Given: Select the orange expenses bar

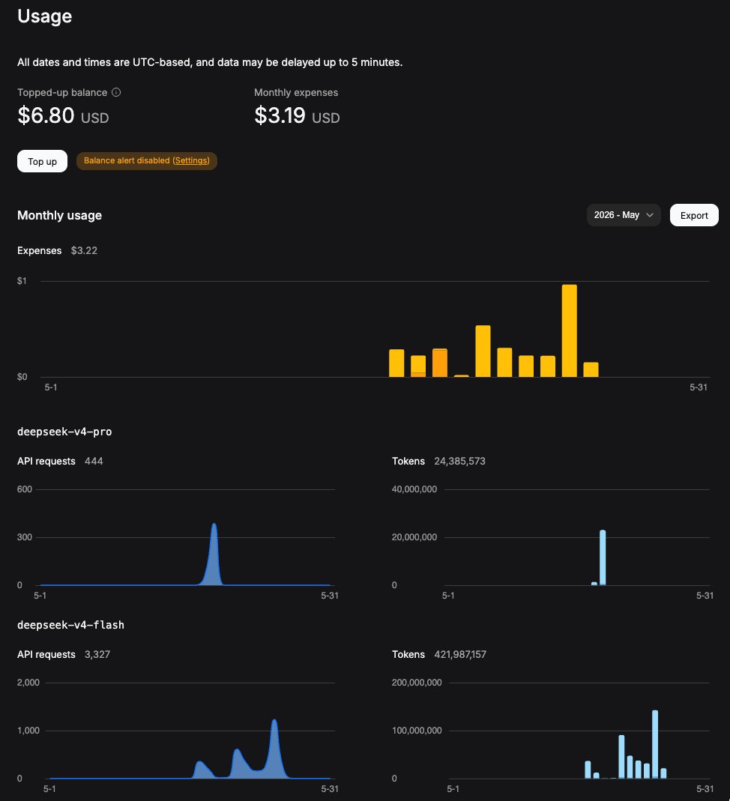Looking at the screenshot, I should pos(440,363).
